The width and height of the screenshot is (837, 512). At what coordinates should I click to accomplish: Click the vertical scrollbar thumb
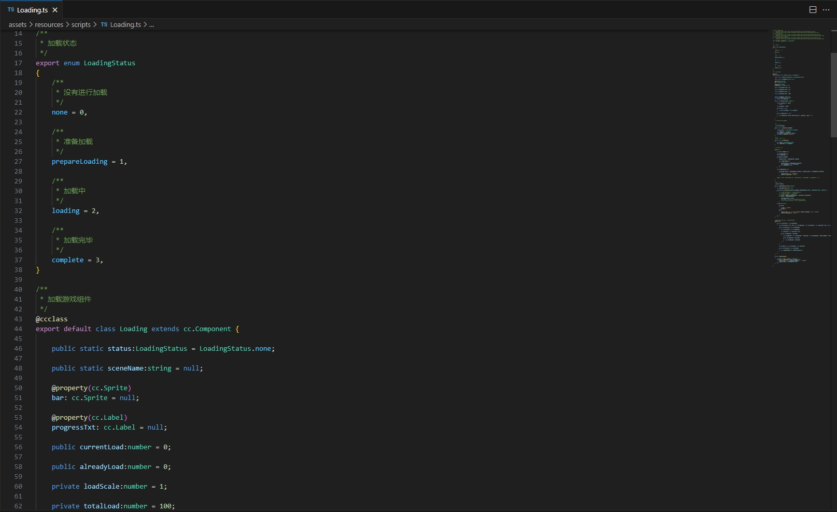pos(833,94)
